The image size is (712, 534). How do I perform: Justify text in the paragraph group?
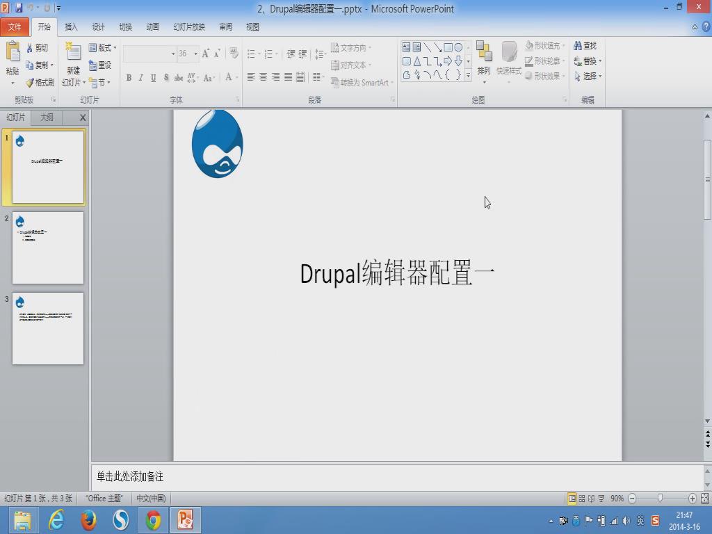click(x=288, y=77)
